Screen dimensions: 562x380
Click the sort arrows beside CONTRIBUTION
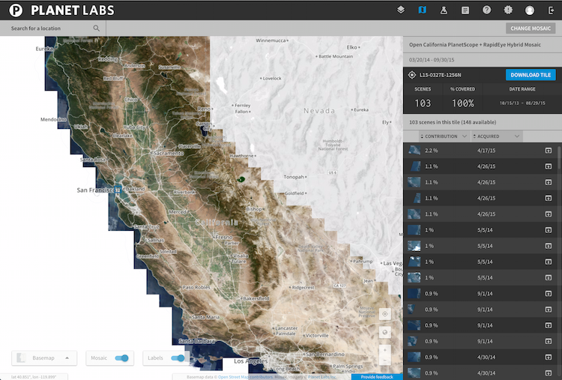click(x=422, y=136)
